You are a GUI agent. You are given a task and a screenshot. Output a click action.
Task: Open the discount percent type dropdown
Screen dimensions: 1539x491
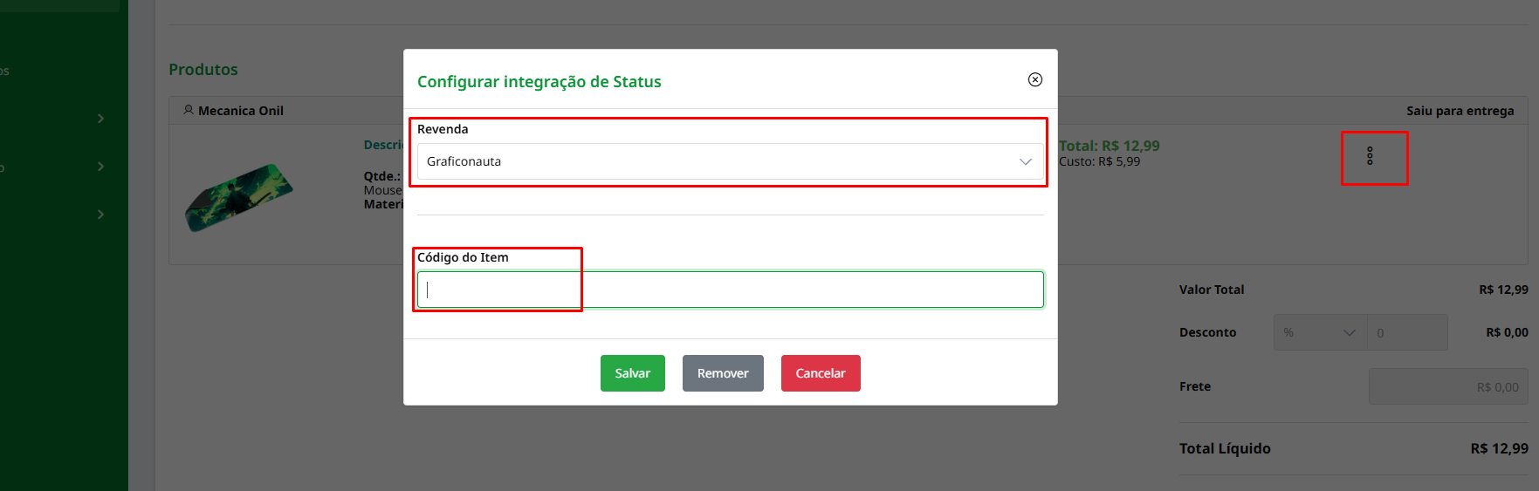pos(1320,332)
